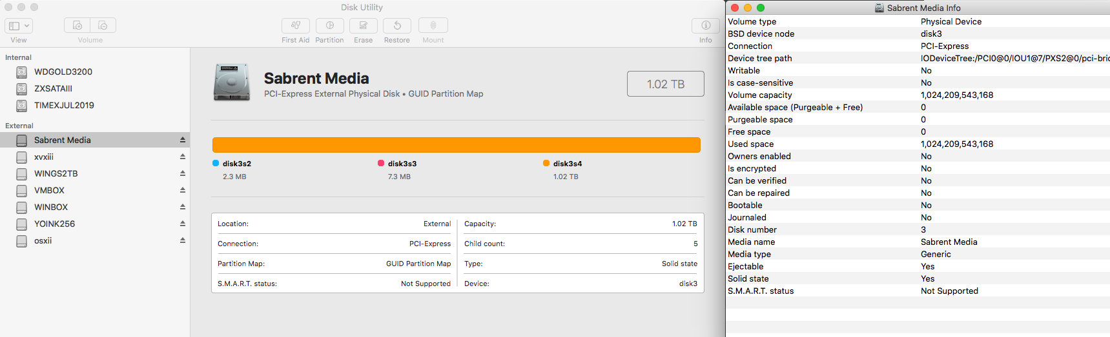Select the TIMEXJUL2019 internal disk

click(95, 105)
